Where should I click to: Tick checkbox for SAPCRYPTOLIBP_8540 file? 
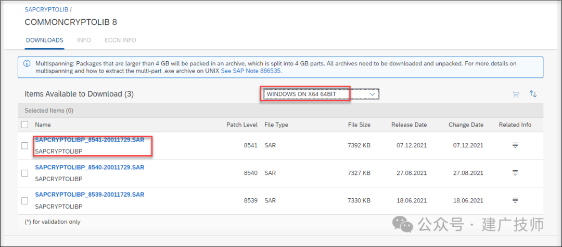[x=25, y=173]
